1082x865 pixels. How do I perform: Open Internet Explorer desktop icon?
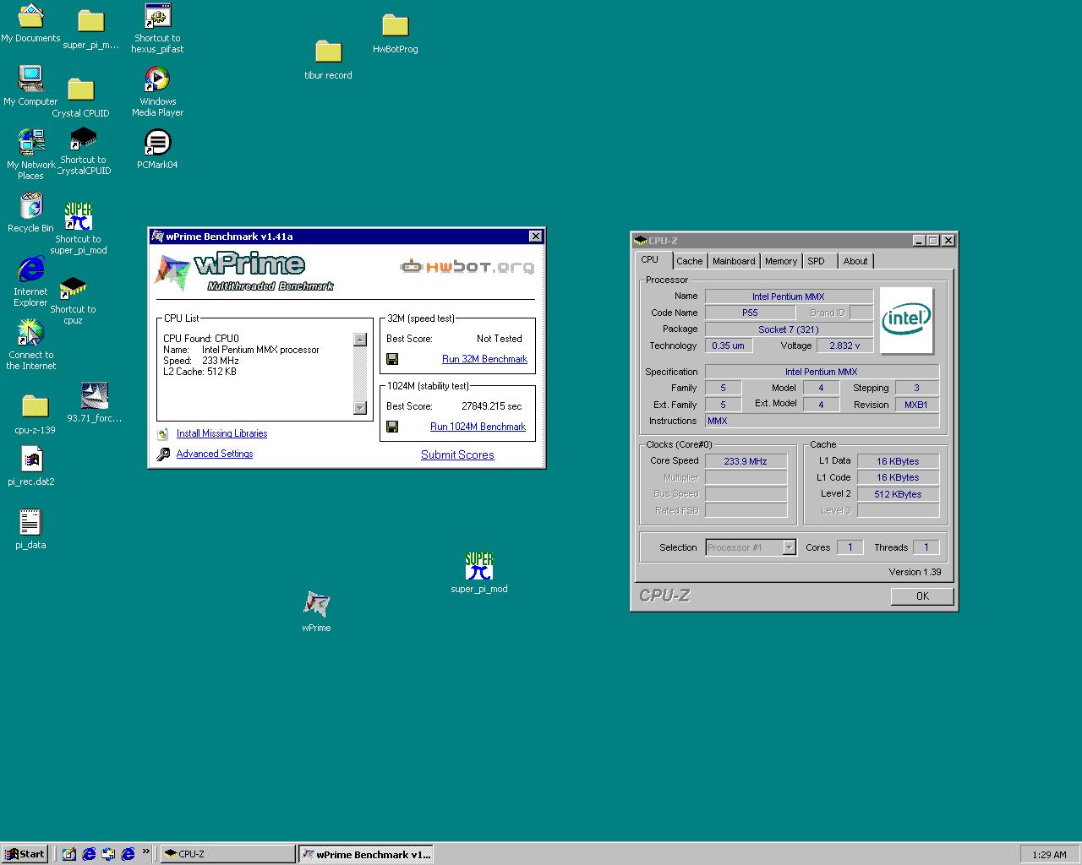tap(30, 281)
